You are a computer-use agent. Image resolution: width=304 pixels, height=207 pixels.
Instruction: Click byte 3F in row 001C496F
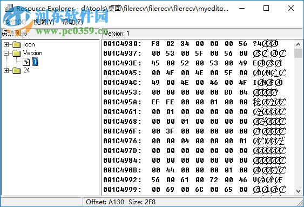coord(170,131)
